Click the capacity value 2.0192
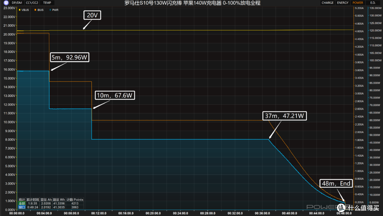383x216 pixels. point(46,207)
